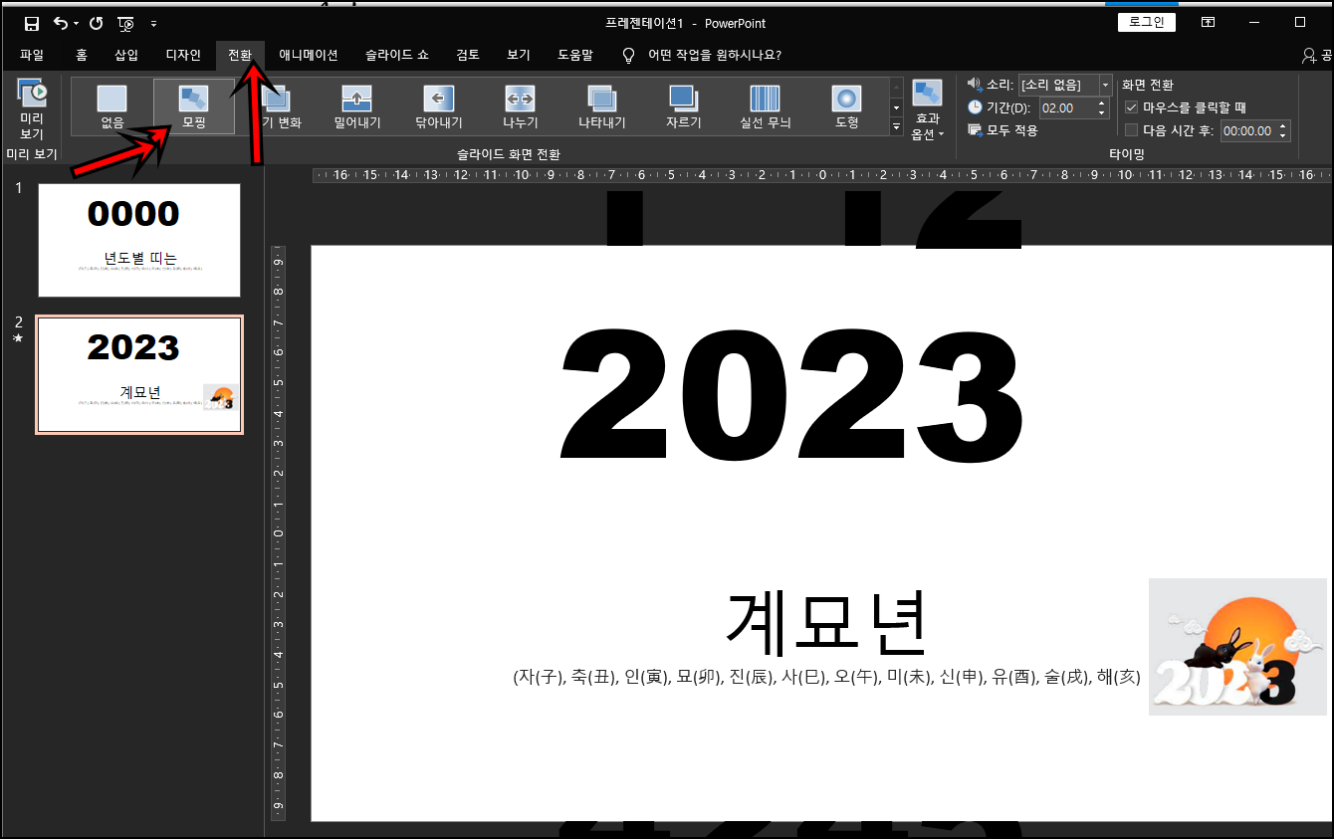This screenshot has width=1334, height=839.
Task: Click the Save icon in quick access toolbar
Action: tap(32, 23)
